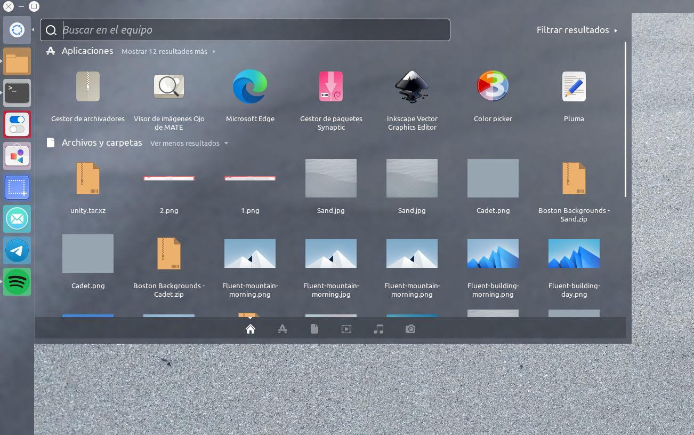Expand Mostrar 12 resultados más
This screenshot has width=694, height=435.
tap(168, 52)
